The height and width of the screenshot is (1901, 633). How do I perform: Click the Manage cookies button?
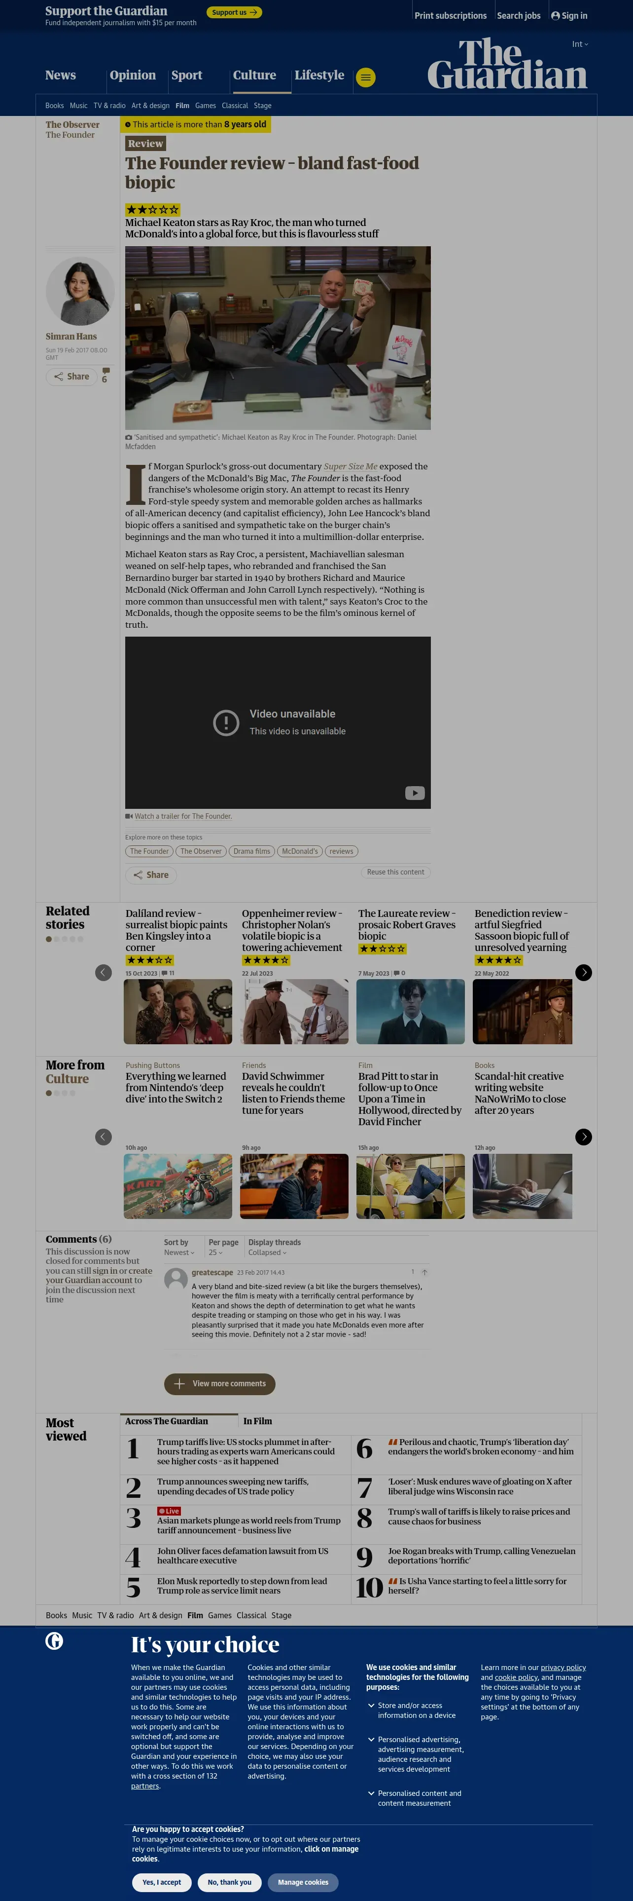pyautogui.click(x=303, y=1882)
